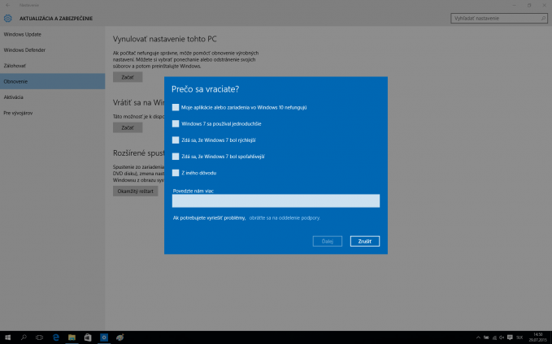Open the taskbar clock and date
The image size is (552, 344).
pos(537,338)
